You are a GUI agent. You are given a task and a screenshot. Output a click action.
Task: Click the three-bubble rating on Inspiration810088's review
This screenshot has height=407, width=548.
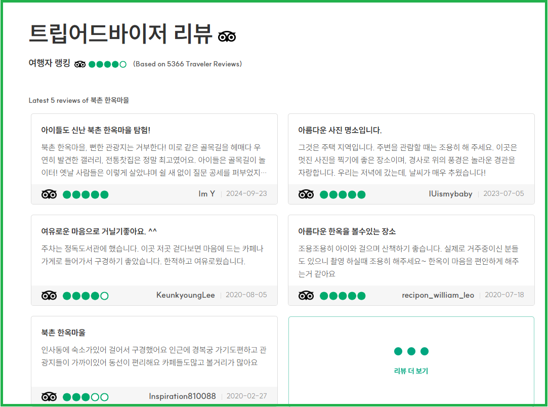click(x=86, y=397)
